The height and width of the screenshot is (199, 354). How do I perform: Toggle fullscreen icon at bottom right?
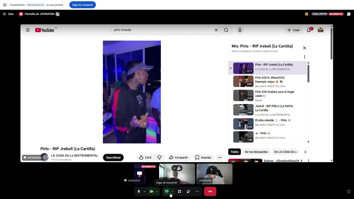click(x=349, y=192)
